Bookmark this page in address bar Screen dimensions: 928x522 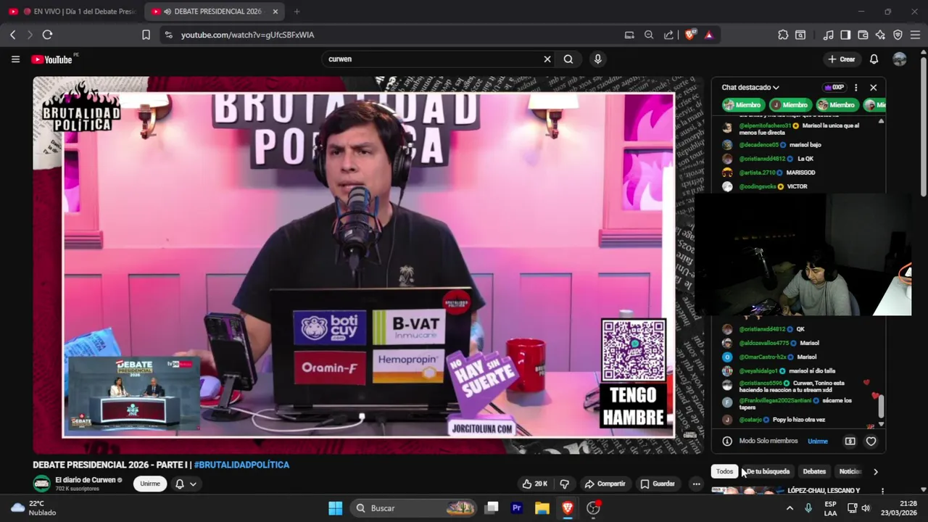pos(146,35)
